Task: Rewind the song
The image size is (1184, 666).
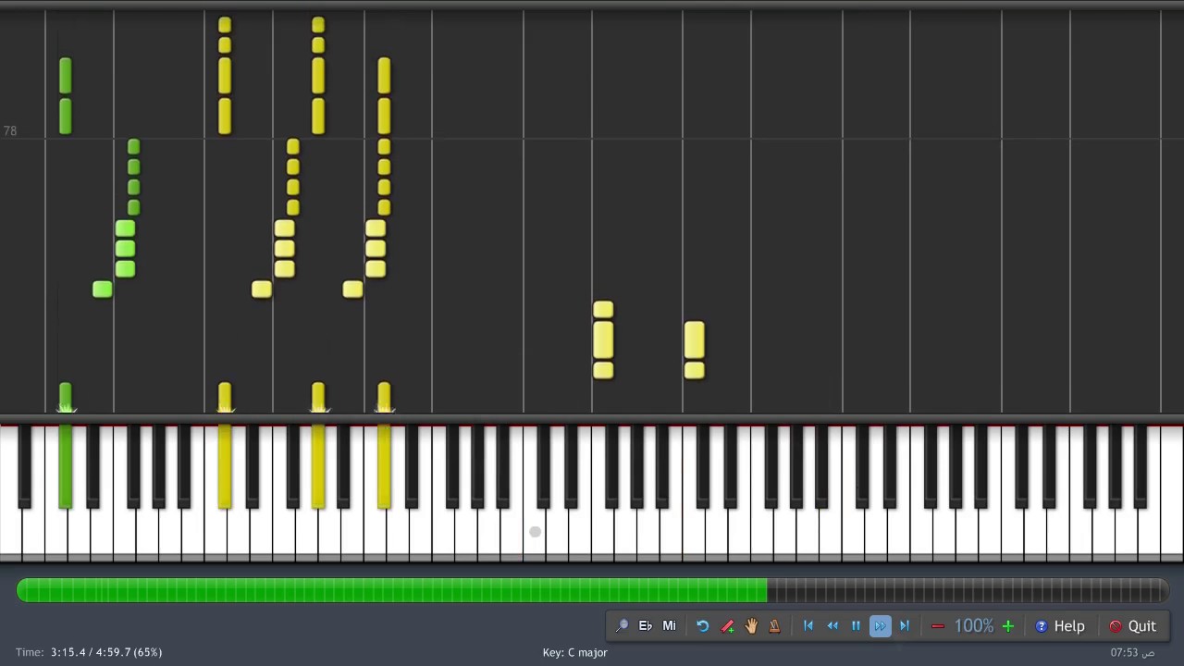Action: coord(832,626)
